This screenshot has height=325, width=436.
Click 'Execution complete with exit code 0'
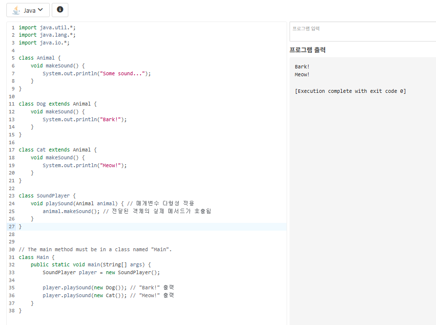pos(351,91)
